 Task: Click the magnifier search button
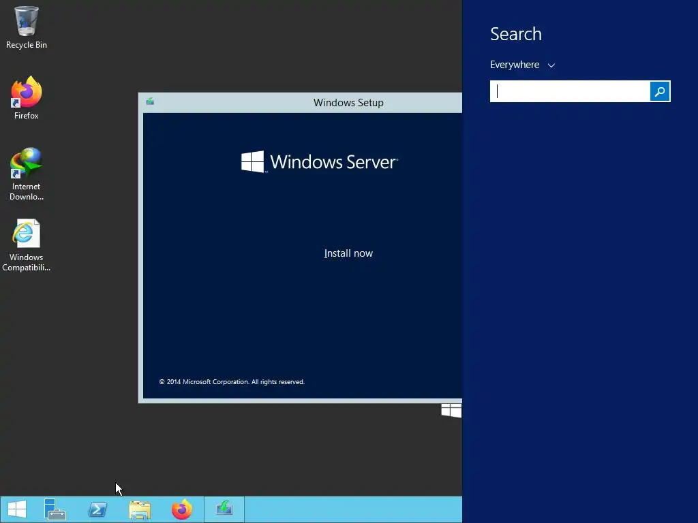pyautogui.click(x=660, y=91)
